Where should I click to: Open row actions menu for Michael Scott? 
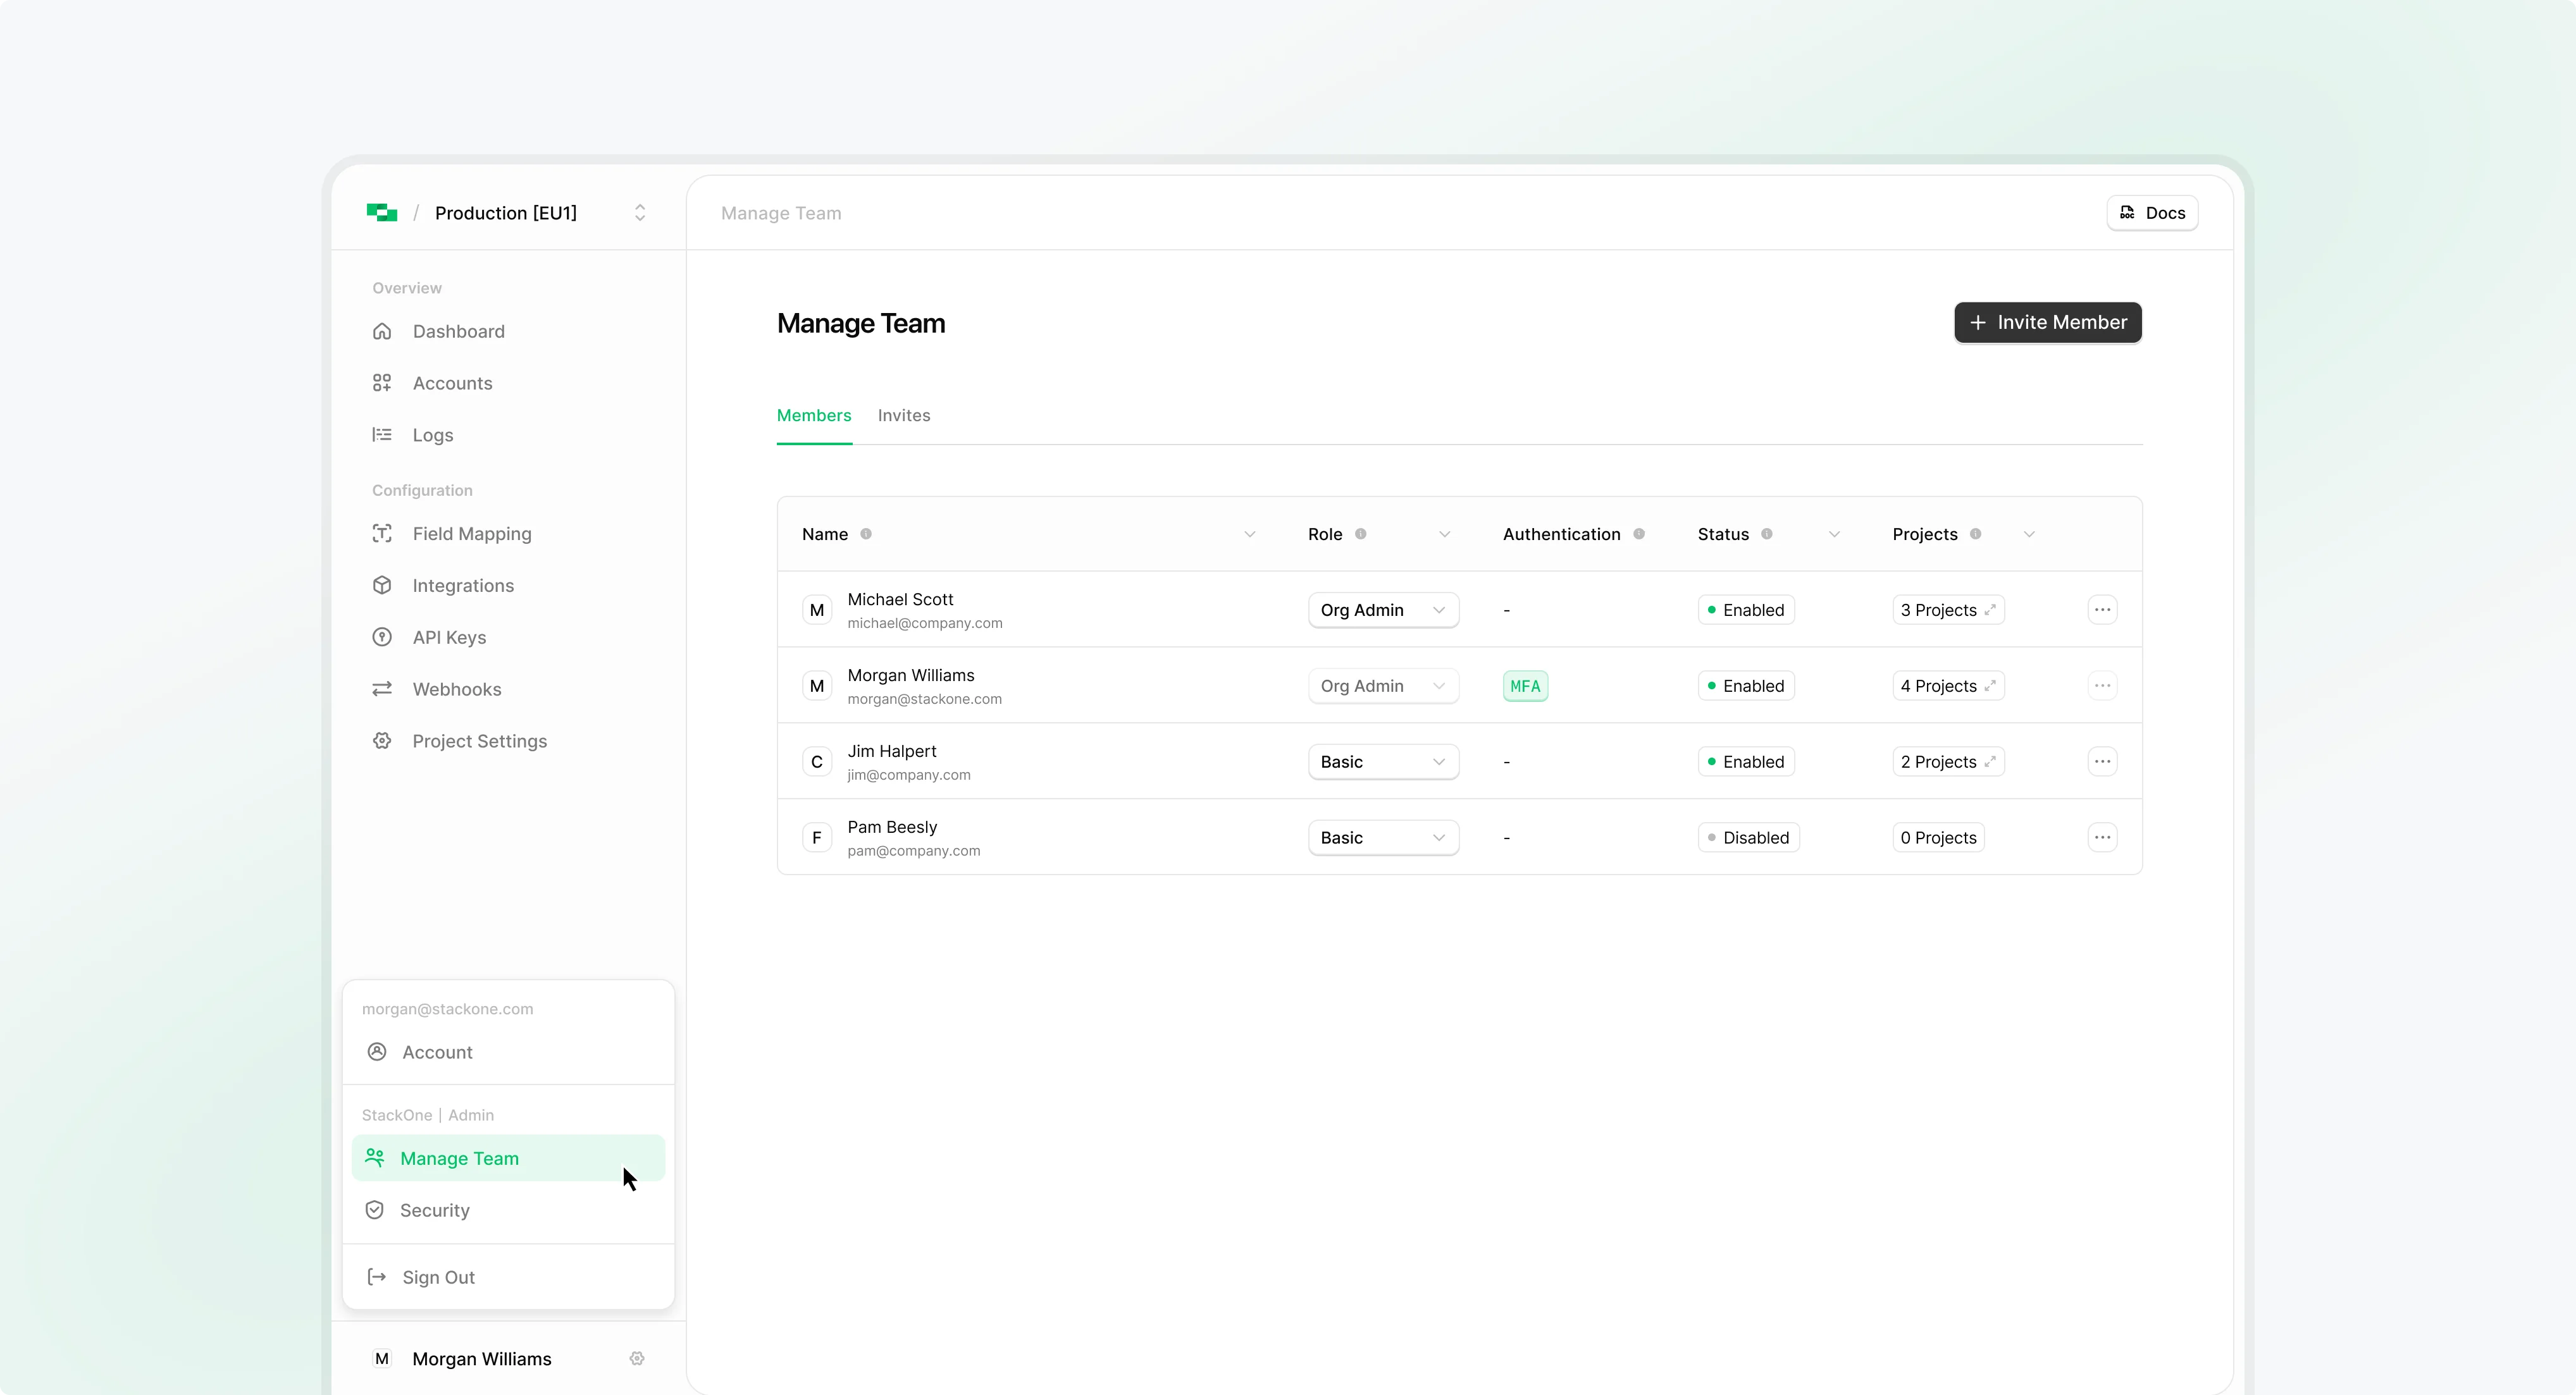(x=2103, y=608)
